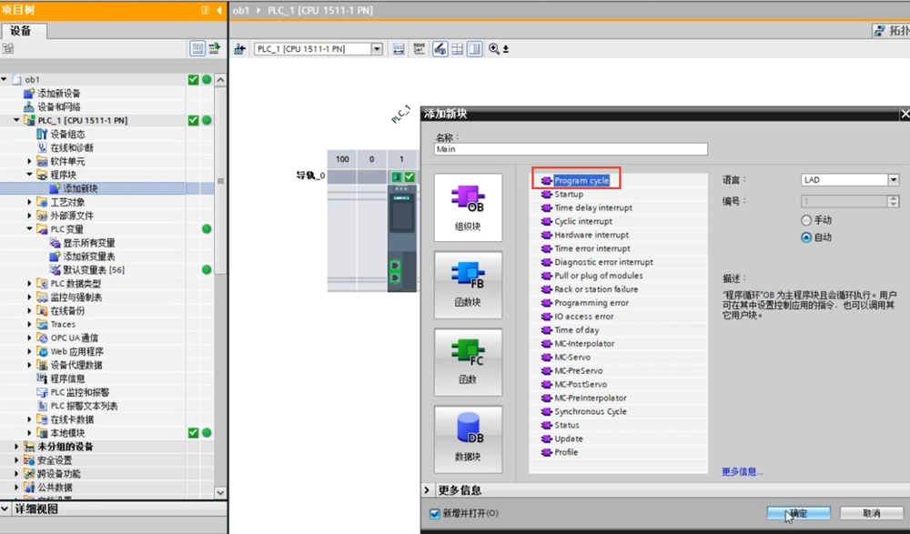910x534 pixels.
Task: Expand the 更多信息 section
Action: click(428, 490)
